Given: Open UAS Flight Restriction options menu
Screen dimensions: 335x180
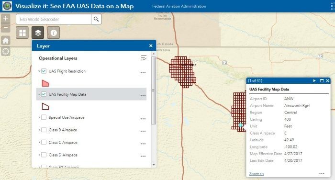Looking at the screenshot, I should click(143, 73).
